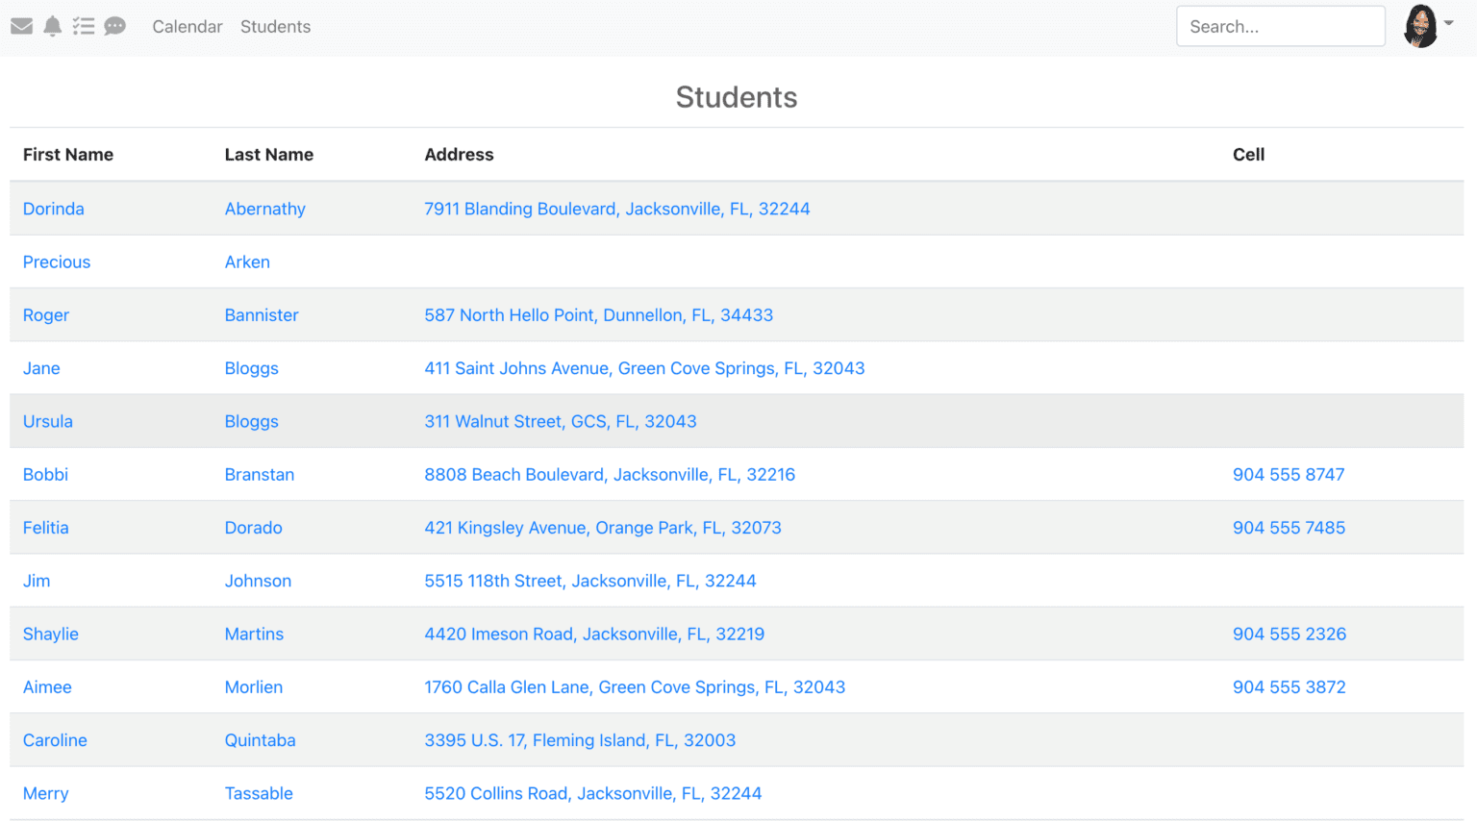Open the Calendar menu item
The height and width of the screenshot is (821, 1477).
(x=187, y=27)
